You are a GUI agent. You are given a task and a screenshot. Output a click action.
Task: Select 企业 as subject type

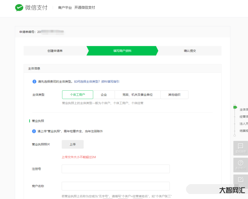point(104,95)
